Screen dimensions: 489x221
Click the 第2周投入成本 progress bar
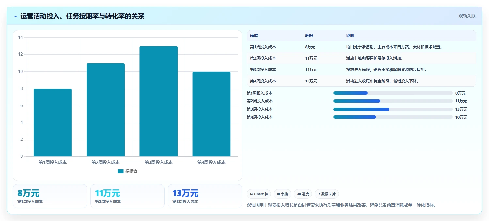pos(393,101)
